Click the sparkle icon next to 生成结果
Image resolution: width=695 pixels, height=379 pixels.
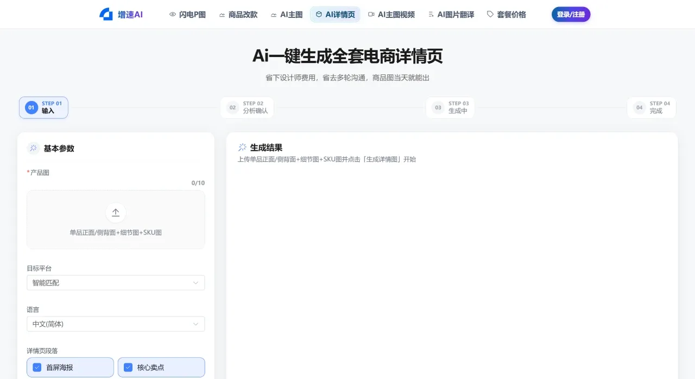242,147
